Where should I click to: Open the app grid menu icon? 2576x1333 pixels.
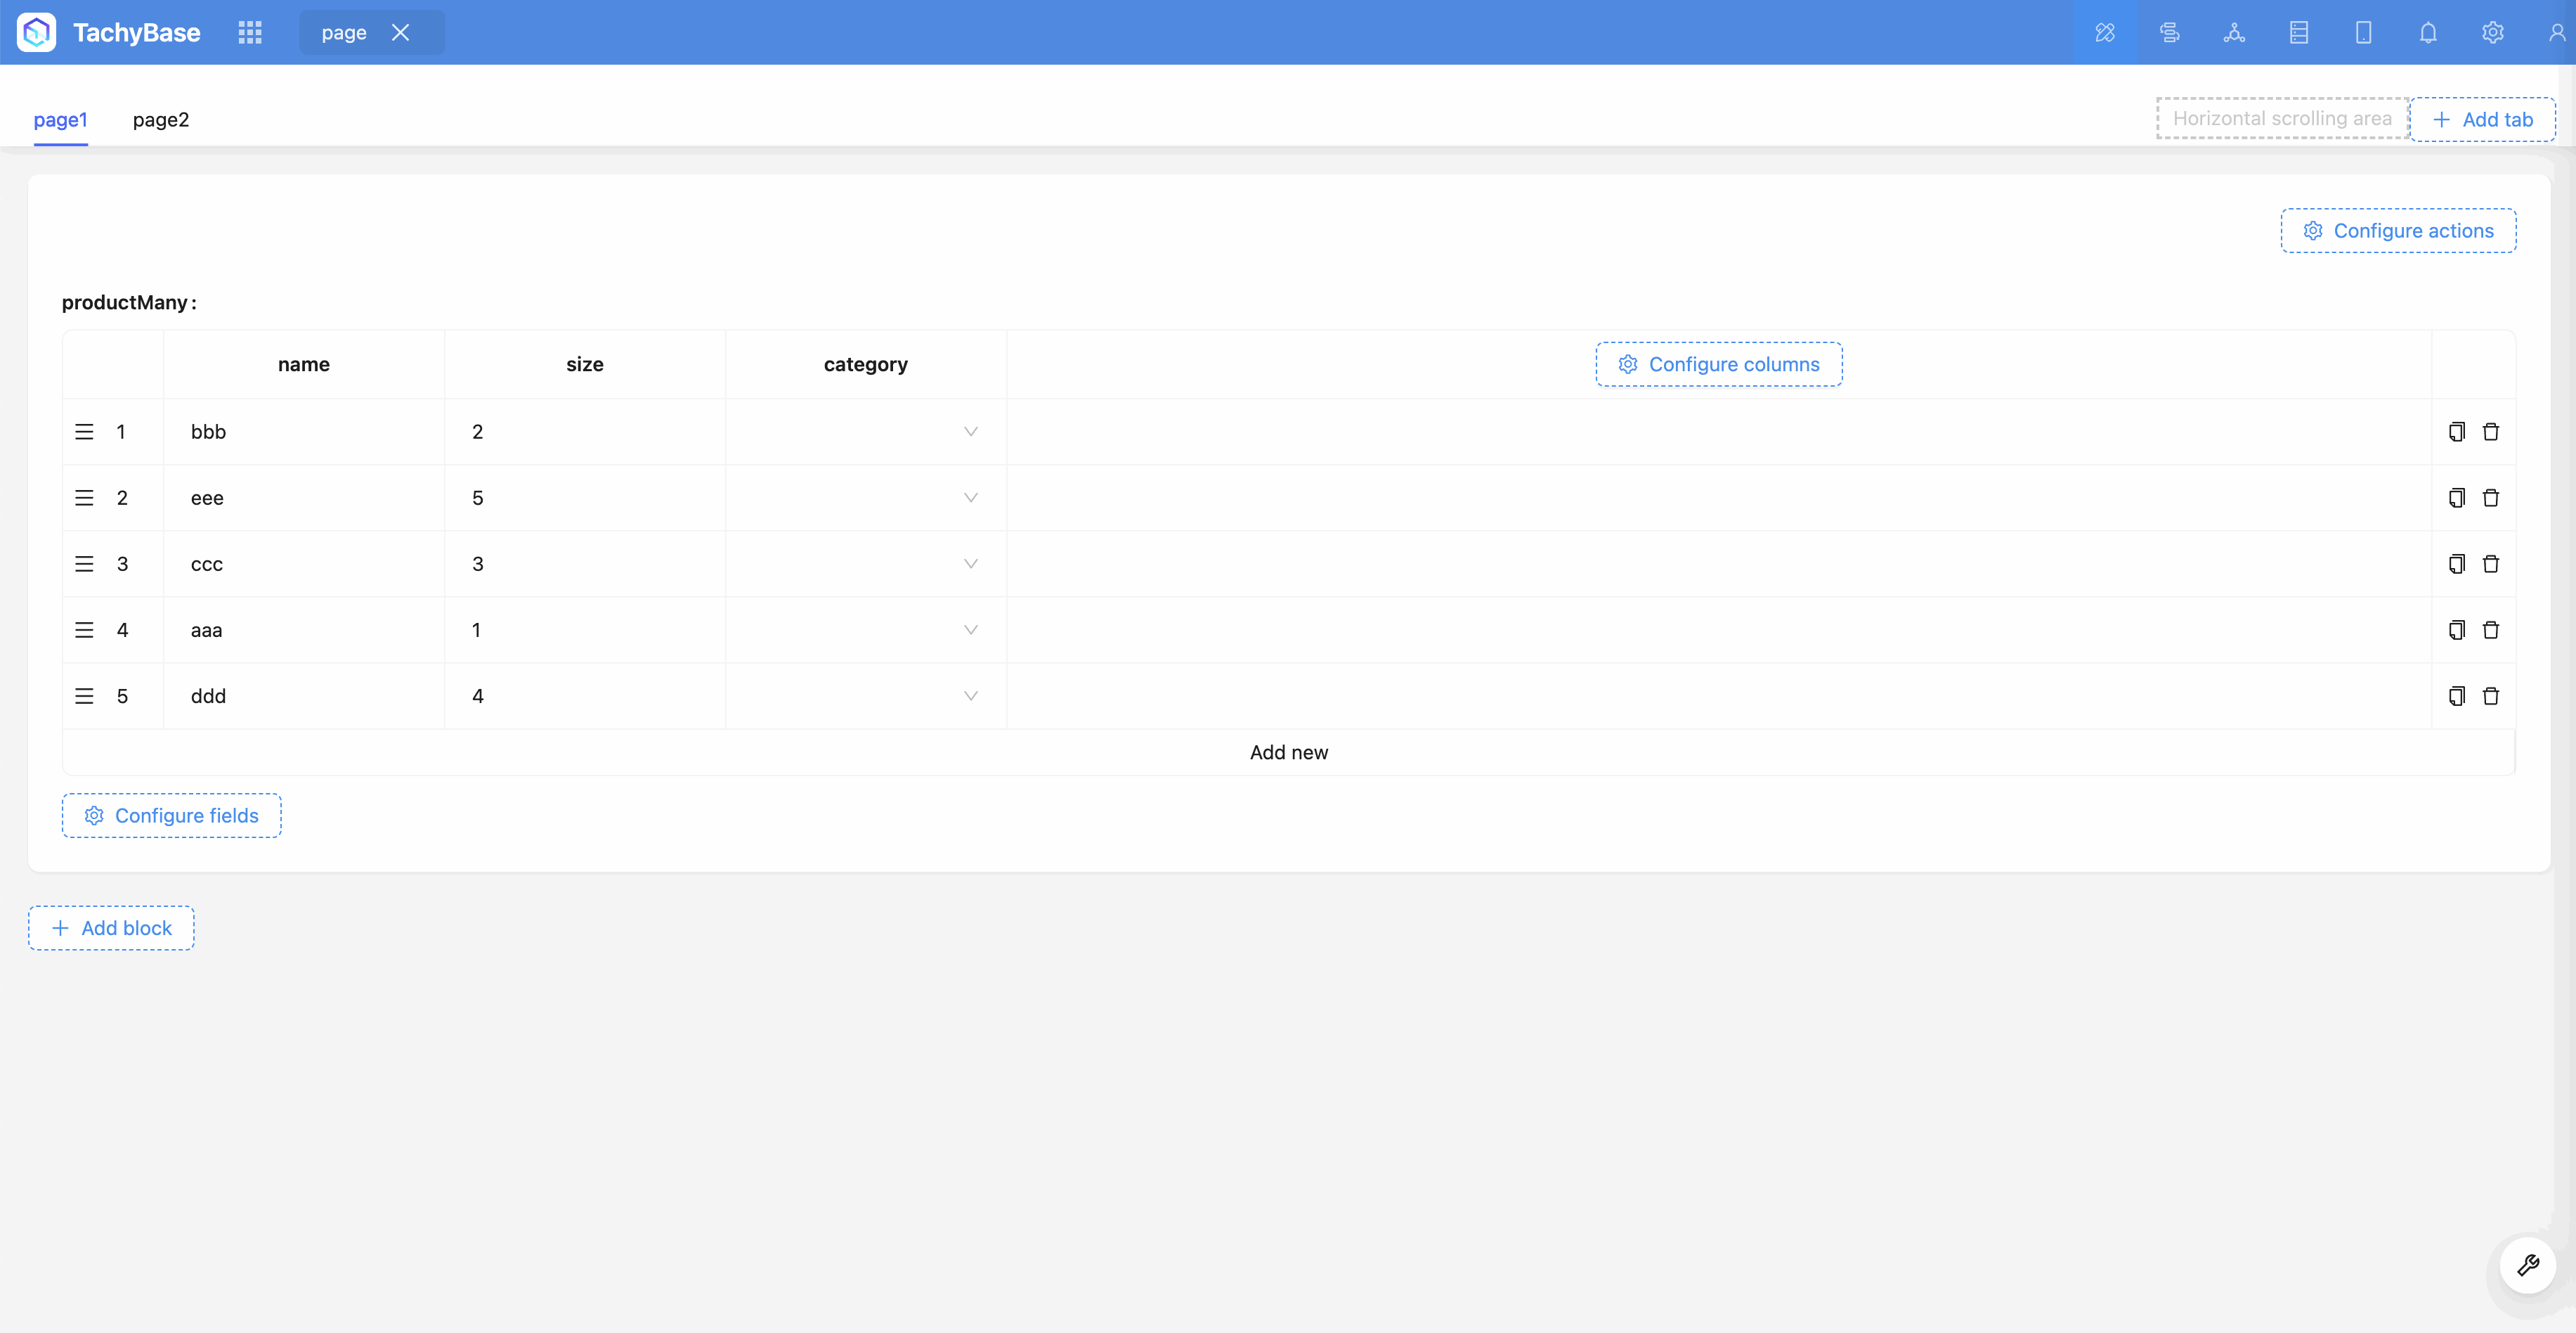(250, 32)
